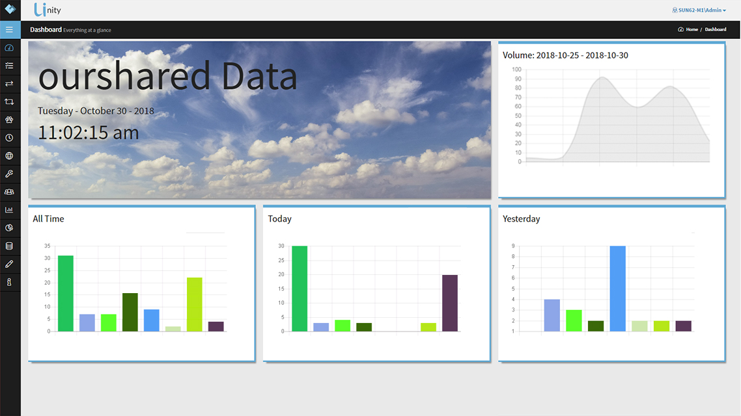741x416 pixels.
Task: Open the dashboard gauge icon in sidebar
Action: tap(9, 48)
